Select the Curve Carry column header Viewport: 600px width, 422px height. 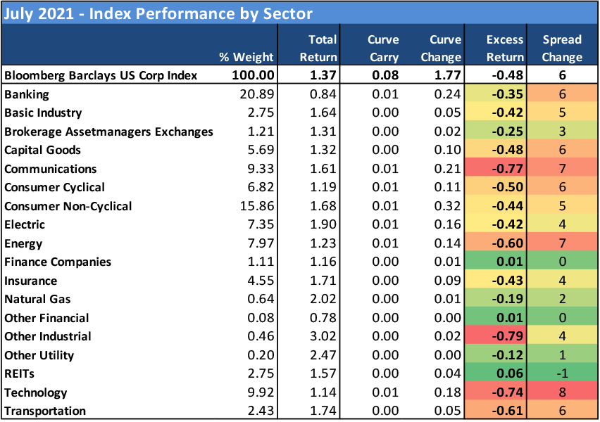click(x=383, y=48)
